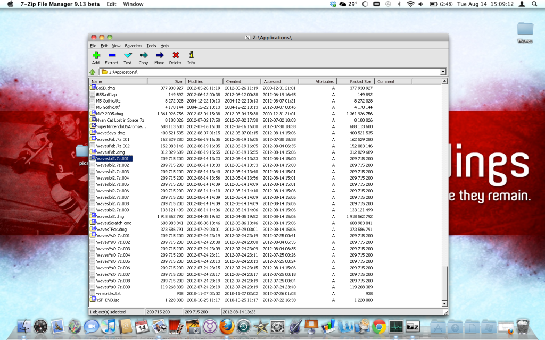545x340 pixels.
Task: Go up one folder with green arrow
Action: point(93,72)
